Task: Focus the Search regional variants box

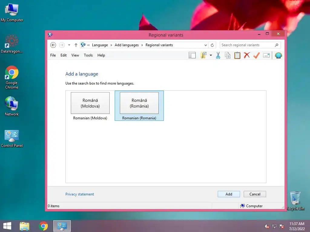Action: (250, 45)
